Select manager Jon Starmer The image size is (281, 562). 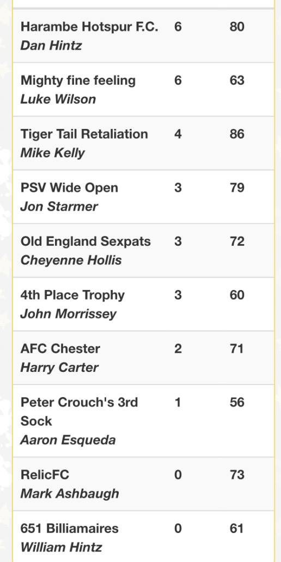59,206
